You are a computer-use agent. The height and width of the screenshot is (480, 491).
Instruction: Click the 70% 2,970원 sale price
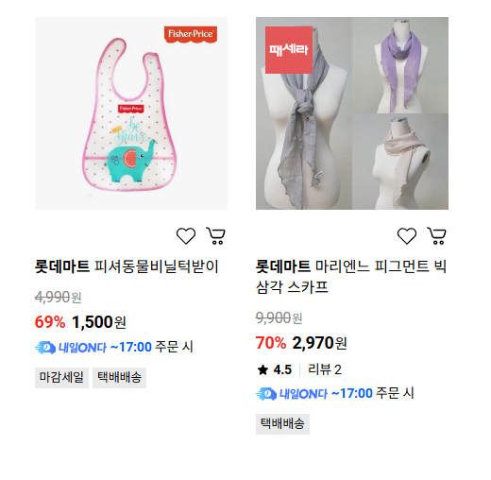click(301, 343)
